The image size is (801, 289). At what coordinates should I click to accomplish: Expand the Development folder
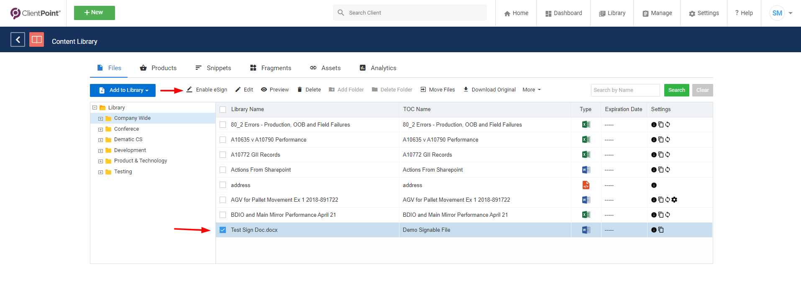pyautogui.click(x=100, y=151)
